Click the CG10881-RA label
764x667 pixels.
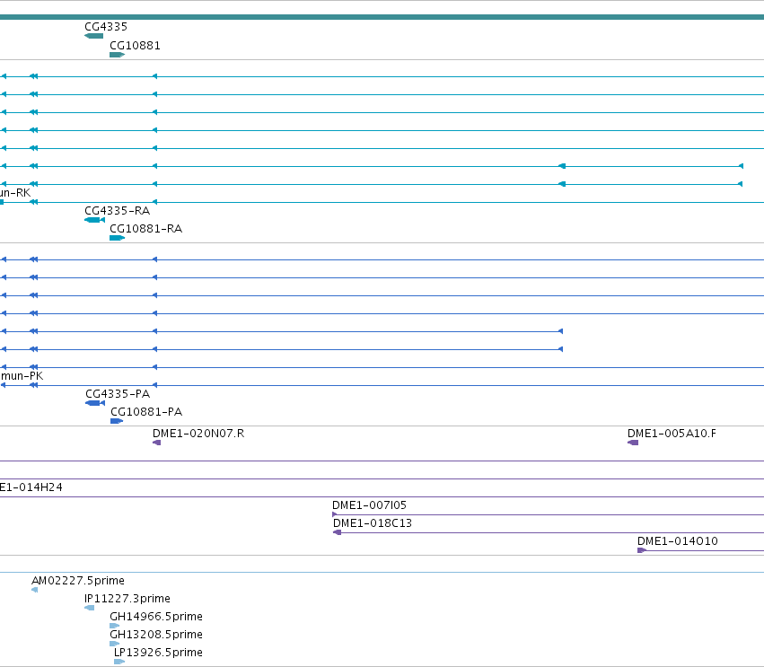point(145,229)
